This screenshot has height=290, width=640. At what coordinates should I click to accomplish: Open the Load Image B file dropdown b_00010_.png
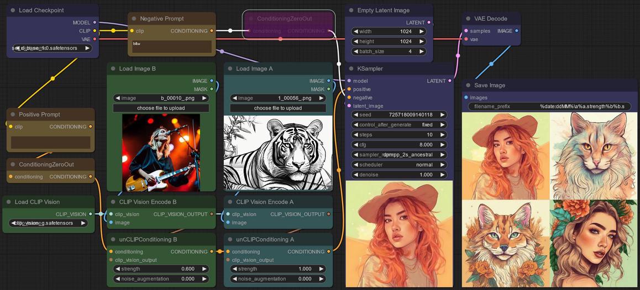[161, 98]
